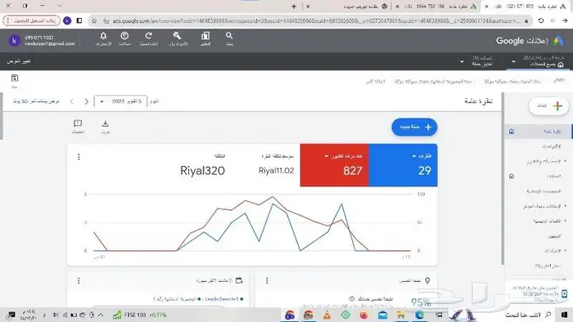Open the Windows Start button
Screen dimensions: 573x322
pyautogui.click(x=564, y=315)
